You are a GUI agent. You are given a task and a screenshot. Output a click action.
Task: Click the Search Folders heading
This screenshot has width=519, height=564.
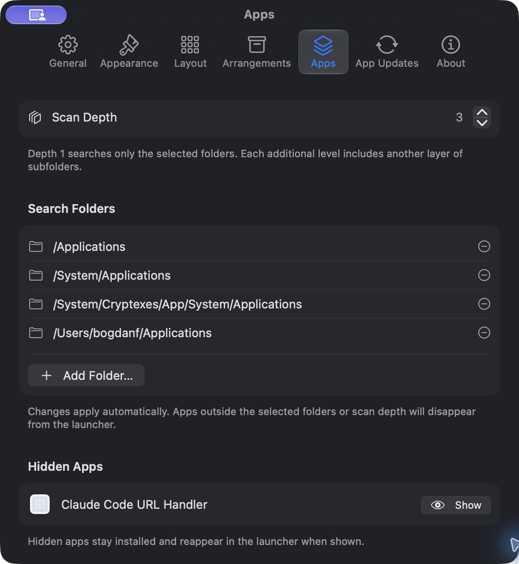tap(71, 209)
